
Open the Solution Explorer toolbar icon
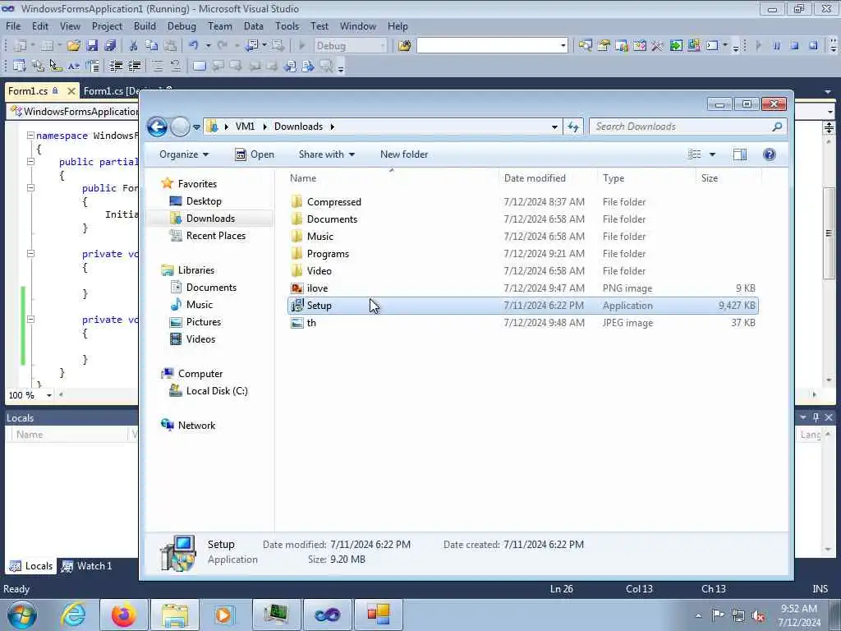point(585,46)
